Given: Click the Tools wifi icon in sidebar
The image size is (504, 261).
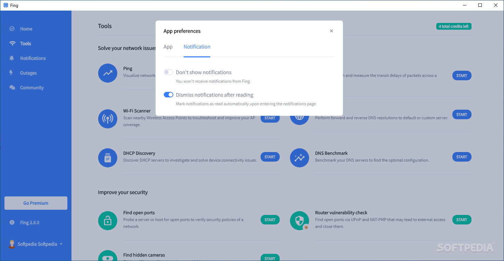Looking at the screenshot, I should tap(12, 43).
